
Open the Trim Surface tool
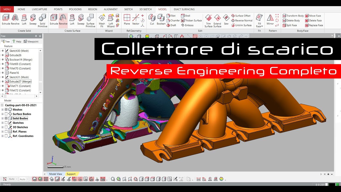tap(208, 21)
